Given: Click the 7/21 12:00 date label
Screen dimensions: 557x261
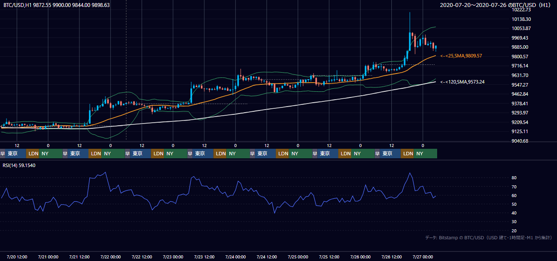Looking at the screenshot, I should (x=79, y=257).
